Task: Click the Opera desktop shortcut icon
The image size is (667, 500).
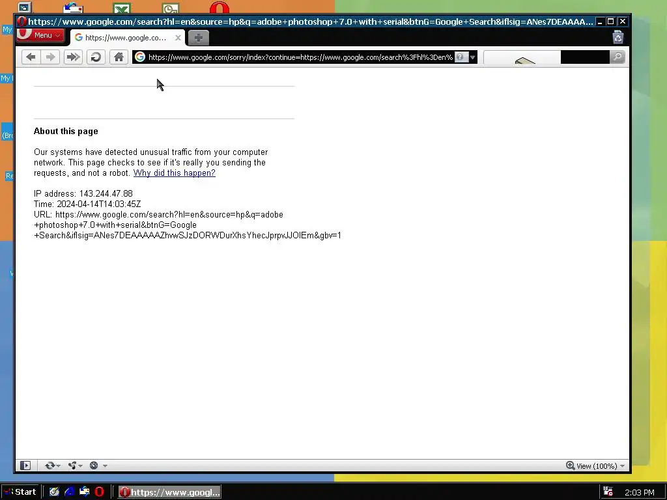Action: (220, 7)
